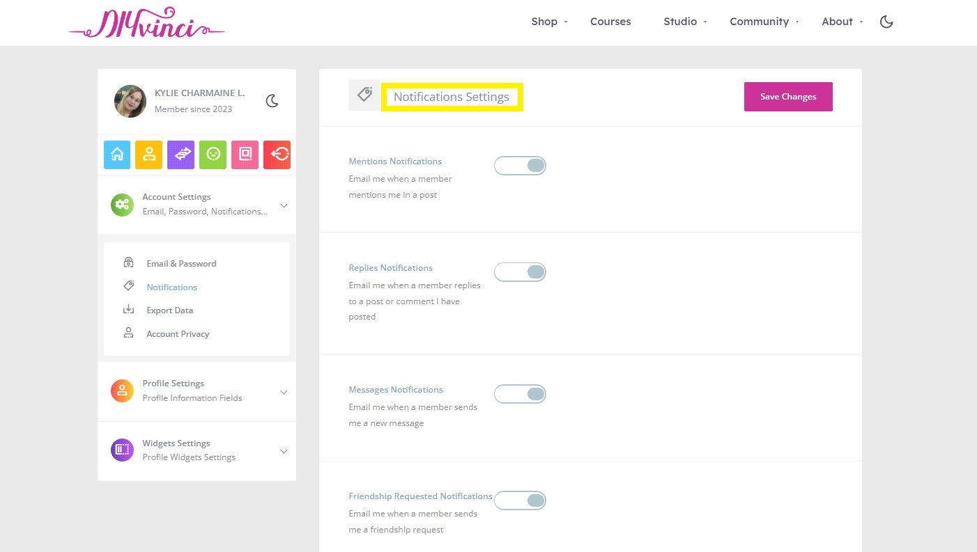Collapse the Account Settings chevron
This screenshot has width=977, height=552.
pyautogui.click(x=284, y=205)
